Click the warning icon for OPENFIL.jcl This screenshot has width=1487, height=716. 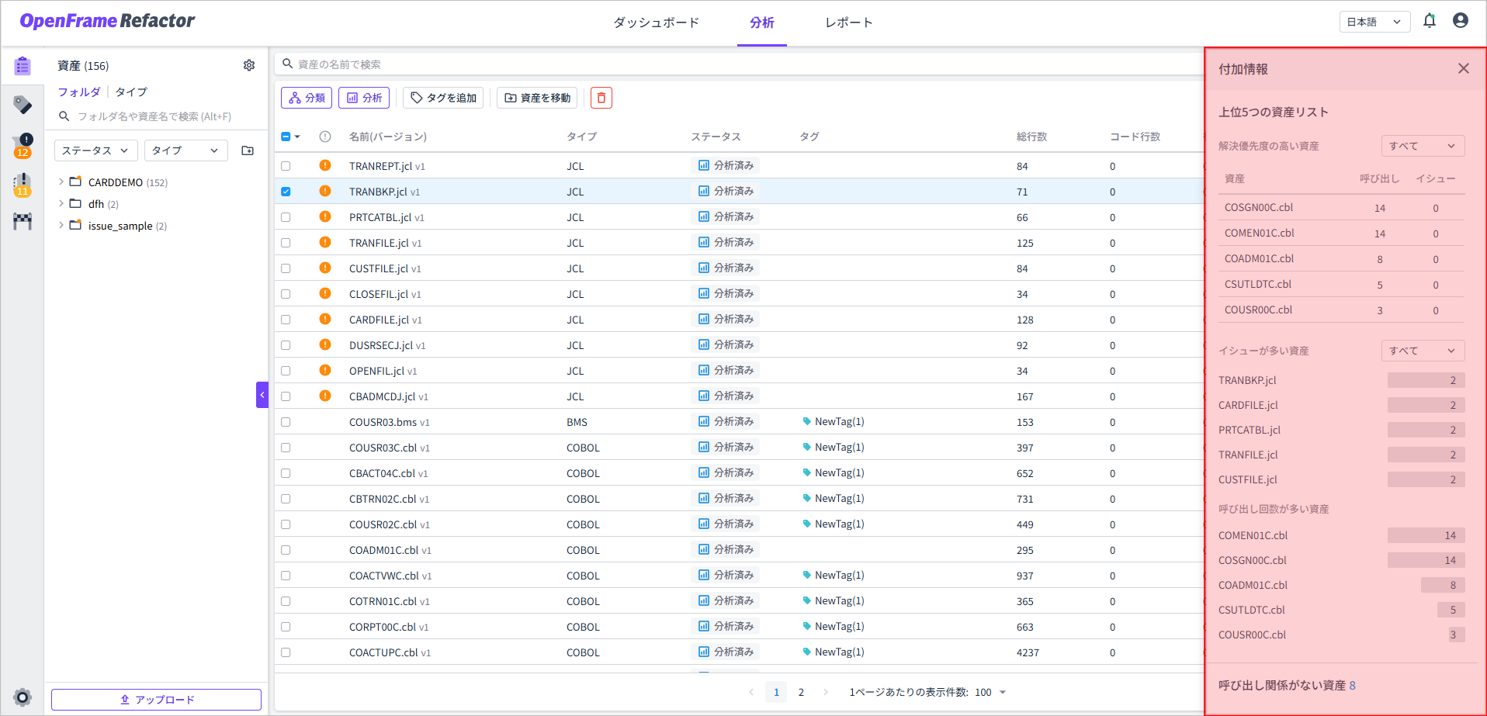(x=325, y=370)
